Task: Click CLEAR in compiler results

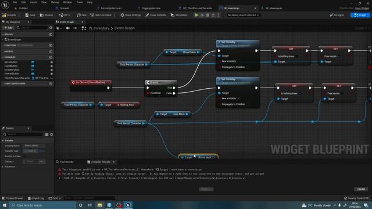Action: (x=361, y=189)
